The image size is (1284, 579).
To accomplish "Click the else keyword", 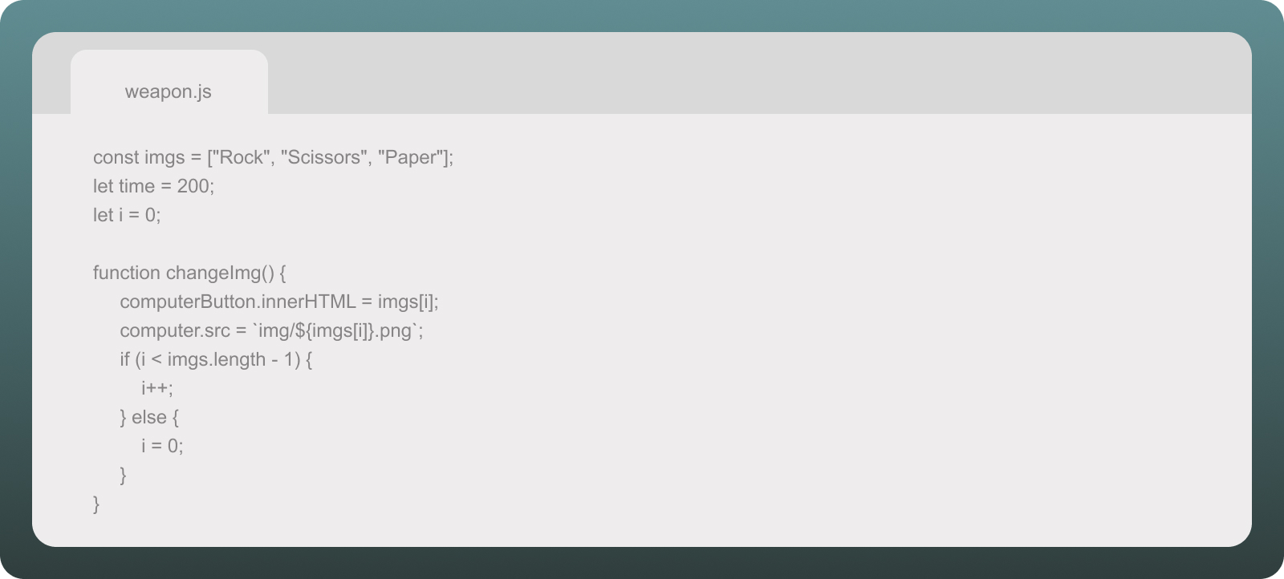I will 149,417.
